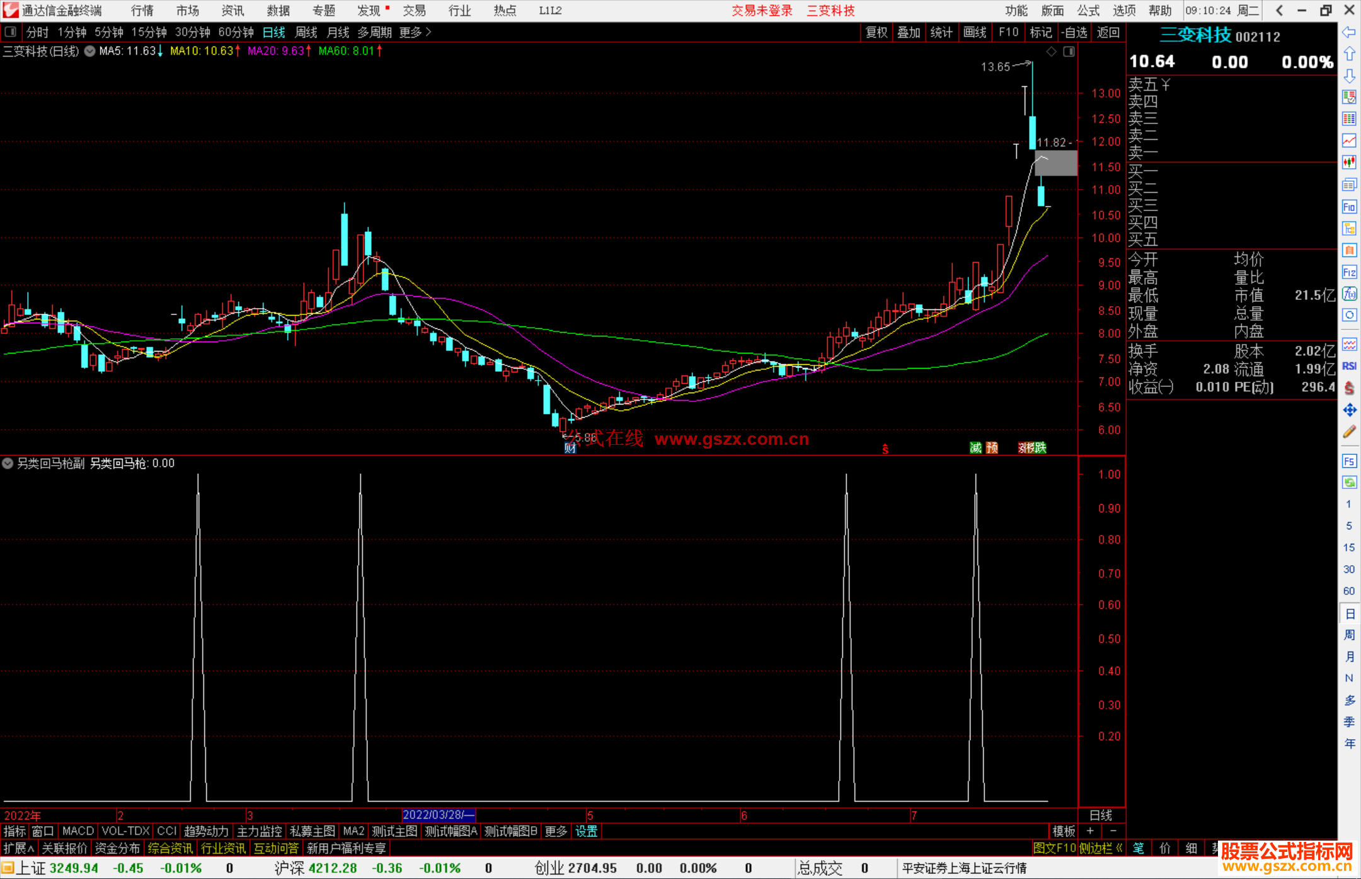Click the 预 orange marker under price chart
Screen dimensions: 1361x879
[992, 447]
